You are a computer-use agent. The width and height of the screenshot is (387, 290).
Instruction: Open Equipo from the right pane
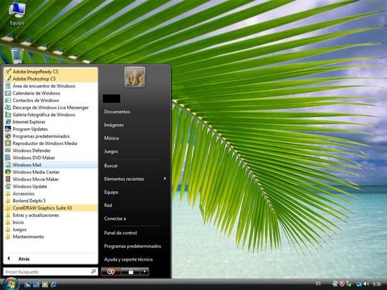click(111, 192)
